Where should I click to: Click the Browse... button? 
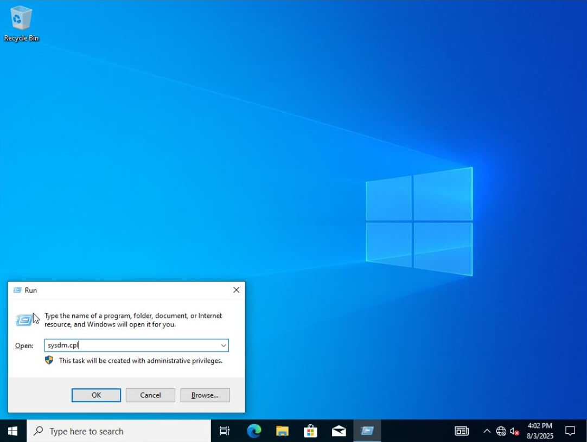[x=205, y=395]
